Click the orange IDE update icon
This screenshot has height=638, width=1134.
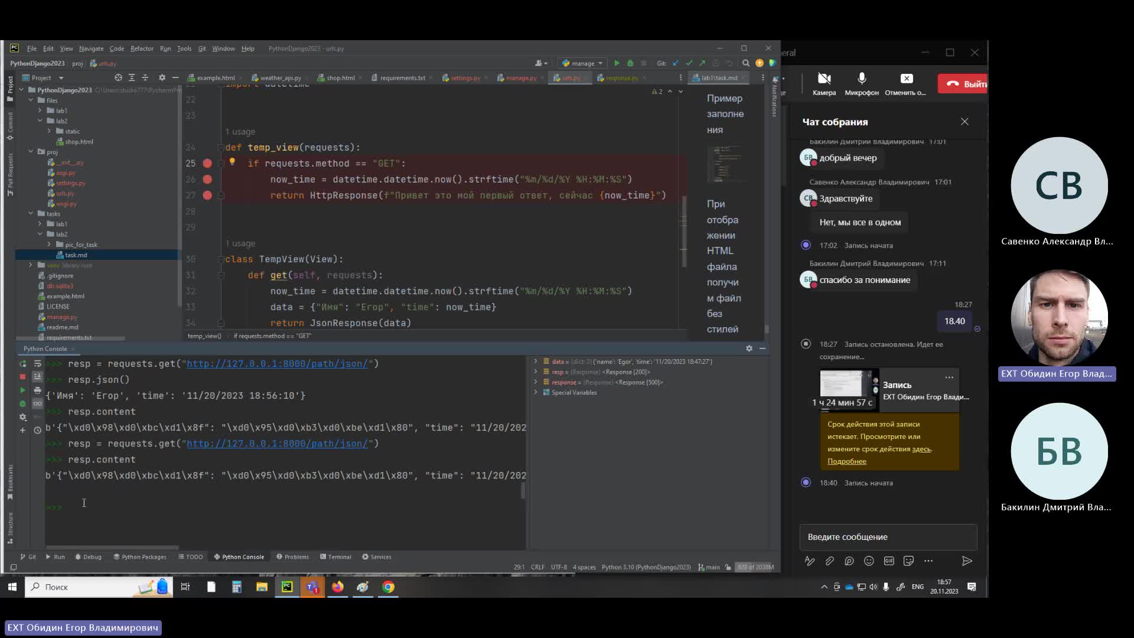(x=760, y=63)
